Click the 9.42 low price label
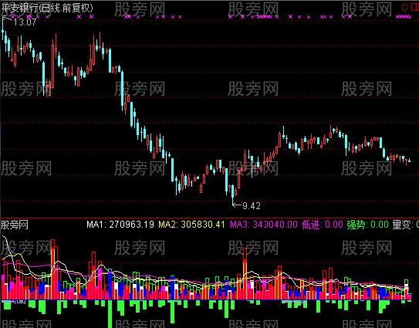This screenshot has width=419, height=328. 252,205
